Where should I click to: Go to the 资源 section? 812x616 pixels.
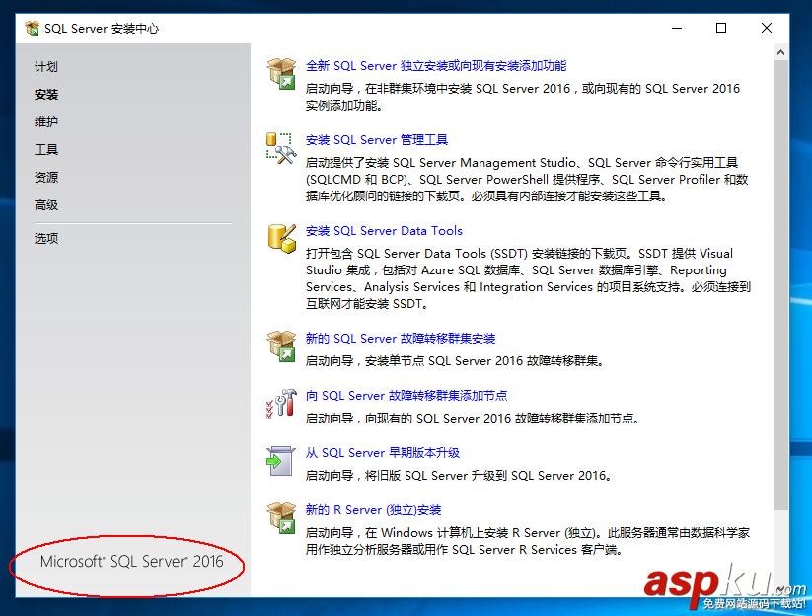pyautogui.click(x=46, y=177)
